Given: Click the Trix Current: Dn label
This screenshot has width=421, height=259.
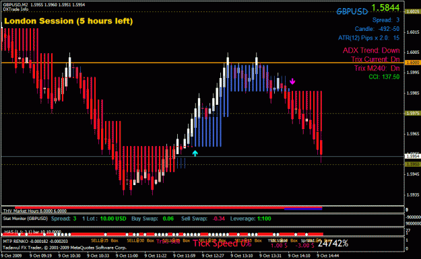Looking at the screenshot, I should (x=375, y=59).
